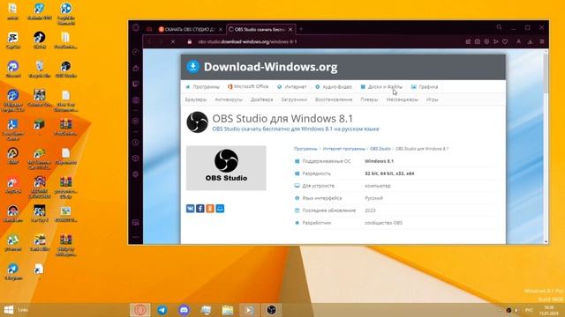Click the padlock icon in address bar
The height and width of the screenshot is (317, 565).
coord(190,41)
